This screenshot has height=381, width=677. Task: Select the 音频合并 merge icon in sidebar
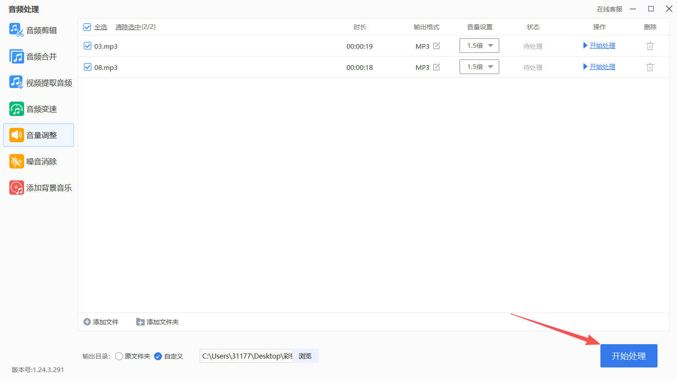(x=17, y=56)
